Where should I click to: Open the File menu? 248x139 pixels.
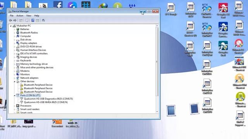(x=12, y=15)
